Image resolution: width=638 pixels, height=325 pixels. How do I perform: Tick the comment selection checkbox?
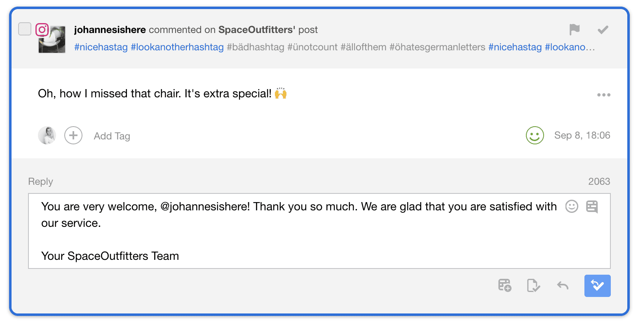(25, 29)
